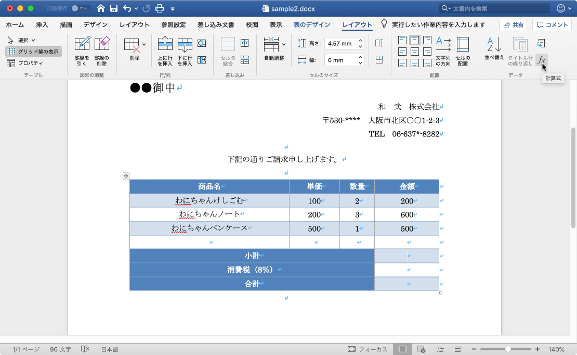Click the Home icon in title bar

tap(100, 8)
